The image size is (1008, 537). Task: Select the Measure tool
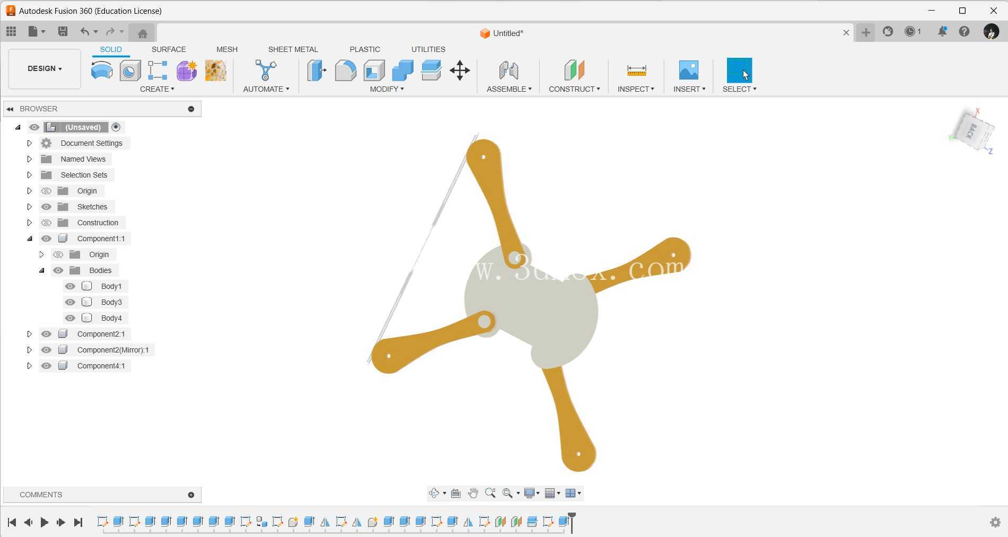pos(636,70)
